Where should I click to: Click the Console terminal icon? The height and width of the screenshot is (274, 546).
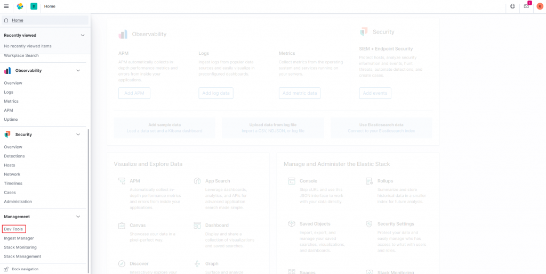[292, 181]
